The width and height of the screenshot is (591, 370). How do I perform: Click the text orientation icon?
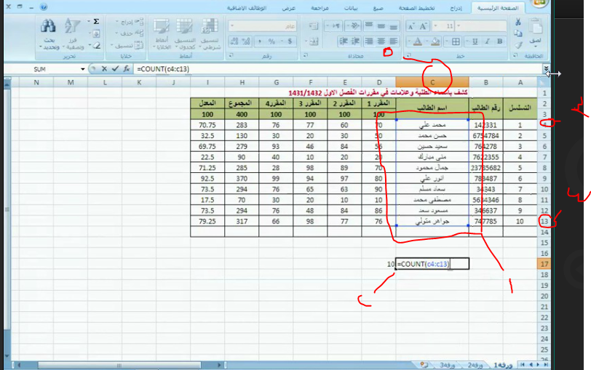(x=354, y=25)
